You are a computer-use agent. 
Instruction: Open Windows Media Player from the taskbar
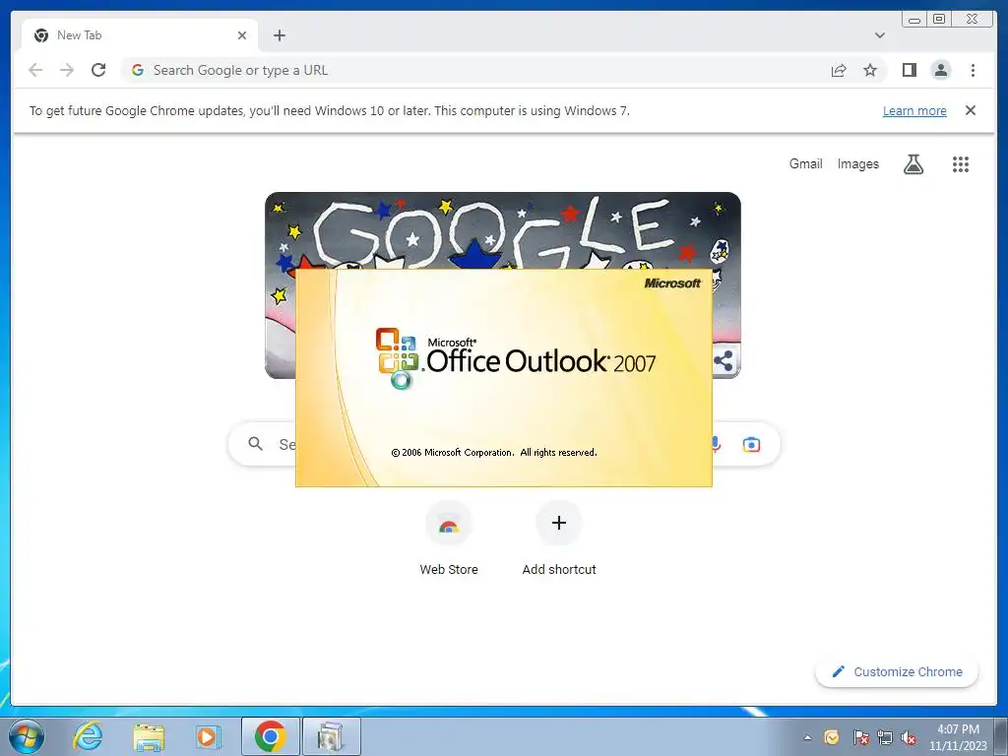pos(208,736)
